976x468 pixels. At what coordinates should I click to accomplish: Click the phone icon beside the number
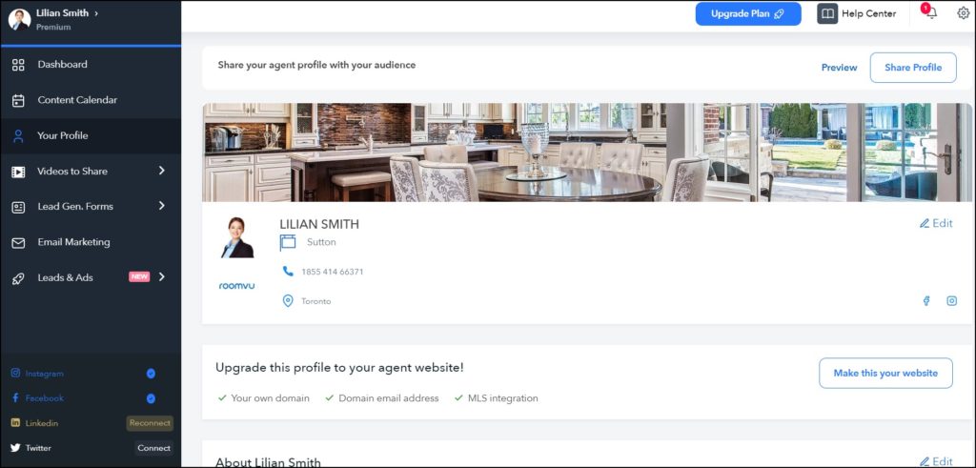pos(288,272)
